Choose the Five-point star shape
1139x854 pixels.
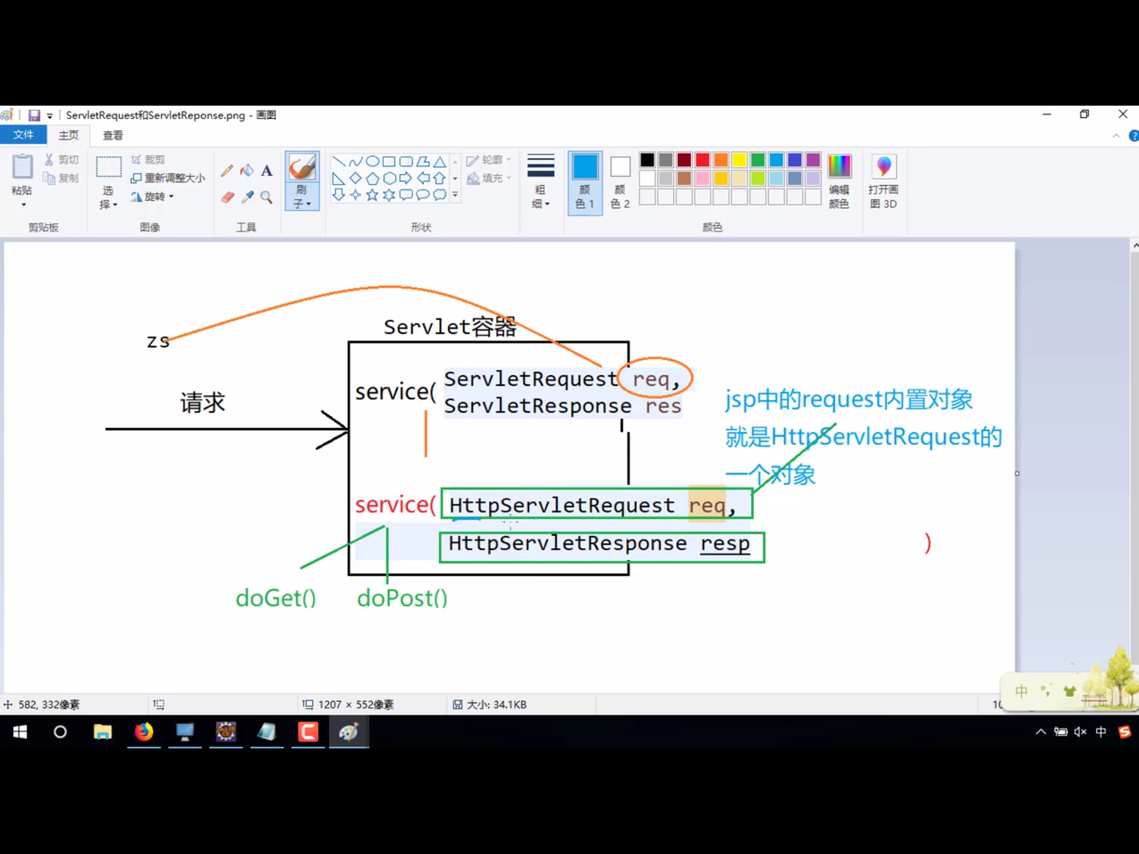click(373, 195)
